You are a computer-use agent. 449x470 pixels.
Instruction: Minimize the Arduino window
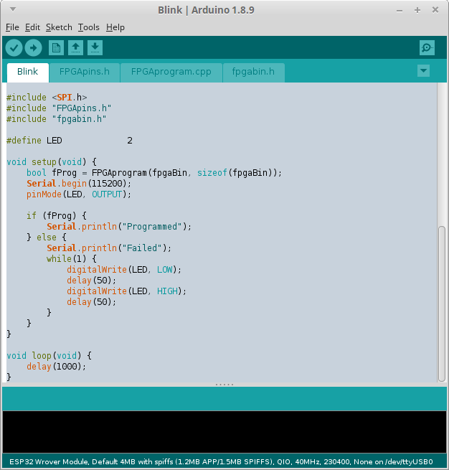(x=400, y=11)
